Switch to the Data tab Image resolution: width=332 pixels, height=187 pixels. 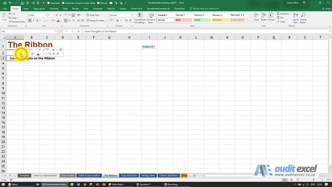(65, 9)
